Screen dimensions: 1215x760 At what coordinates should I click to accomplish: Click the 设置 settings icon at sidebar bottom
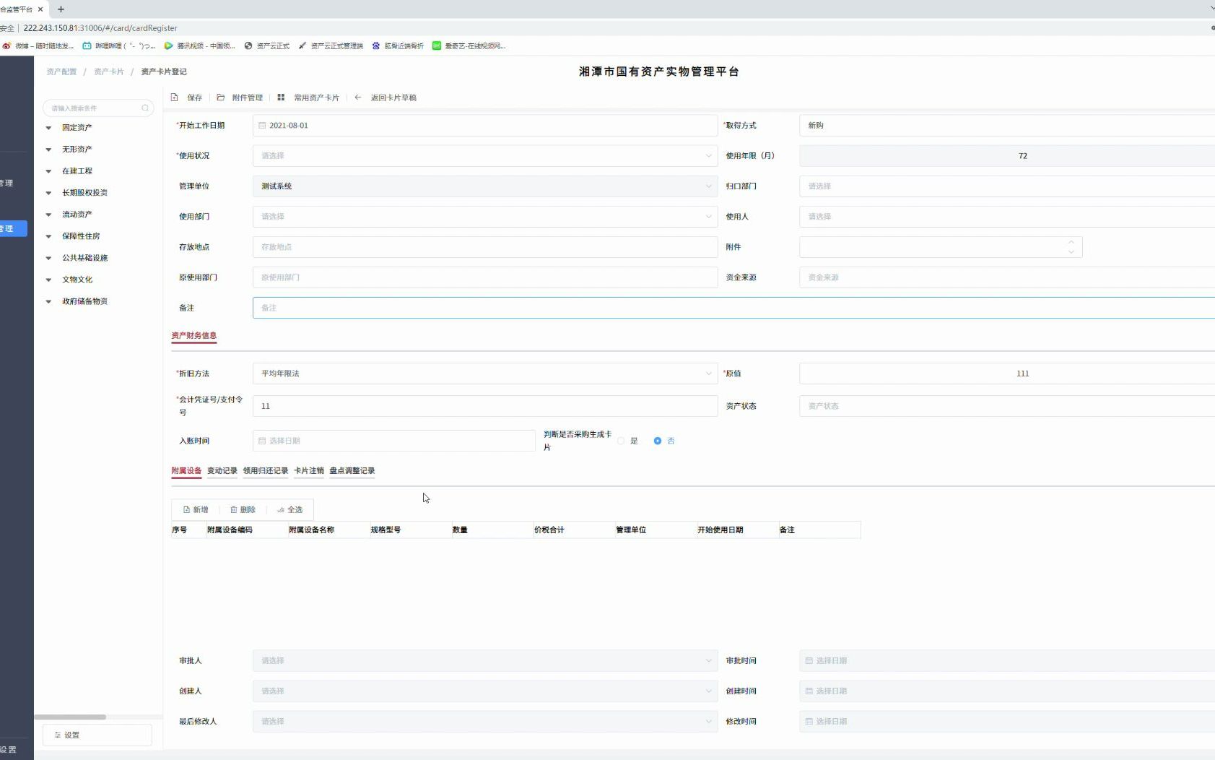pos(58,735)
